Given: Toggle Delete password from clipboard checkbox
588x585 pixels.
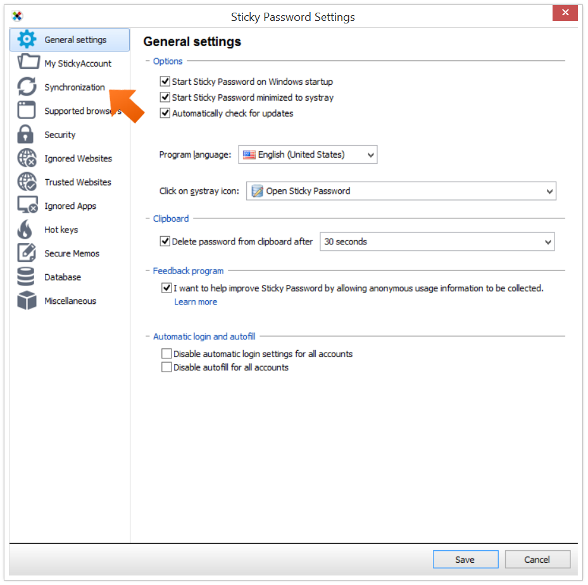Looking at the screenshot, I should pyautogui.click(x=165, y=241).
